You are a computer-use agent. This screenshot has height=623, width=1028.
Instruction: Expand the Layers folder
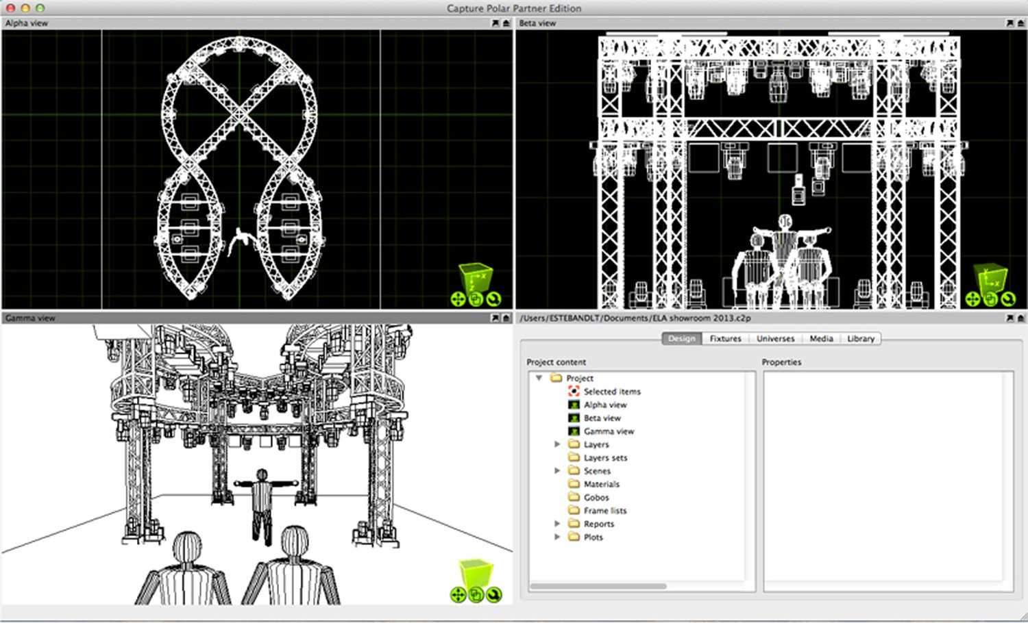pyautogui.click(x=556, y=444)
